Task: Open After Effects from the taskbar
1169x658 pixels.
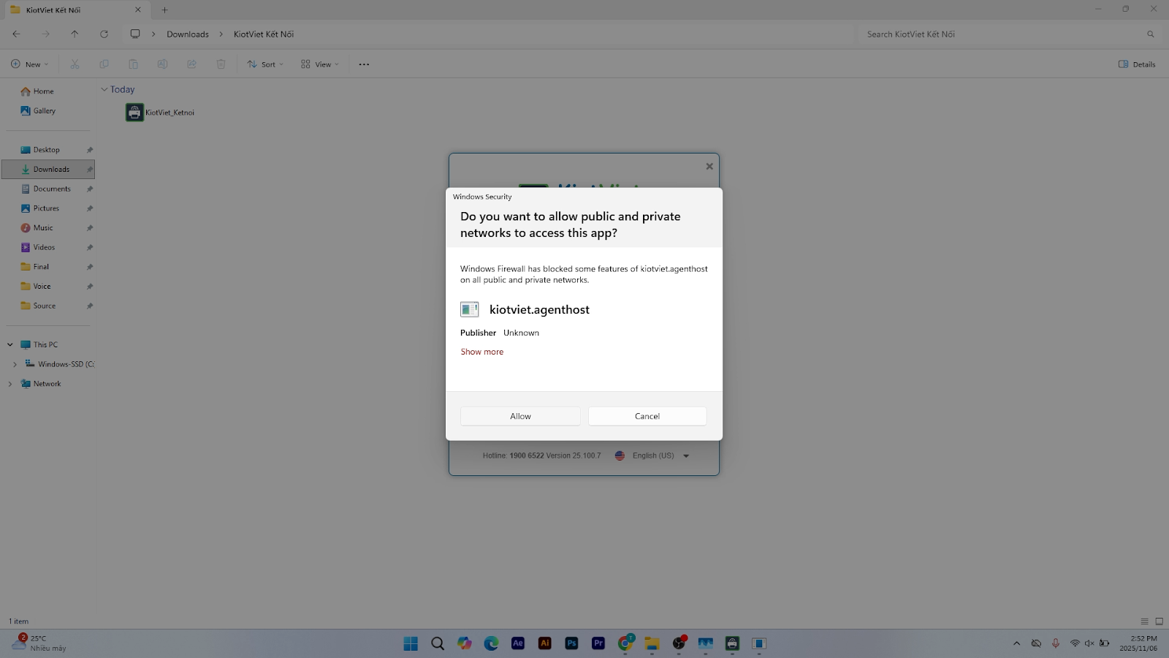Action: (x=518, y=643)
